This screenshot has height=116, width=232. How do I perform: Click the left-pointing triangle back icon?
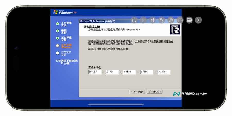pos(152,20)
